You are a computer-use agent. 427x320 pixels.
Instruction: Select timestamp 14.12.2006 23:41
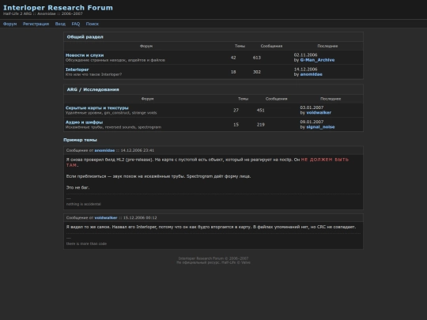(138, 150)
